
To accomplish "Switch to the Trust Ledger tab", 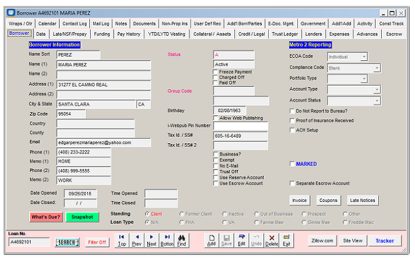I will tap(285, 34).
